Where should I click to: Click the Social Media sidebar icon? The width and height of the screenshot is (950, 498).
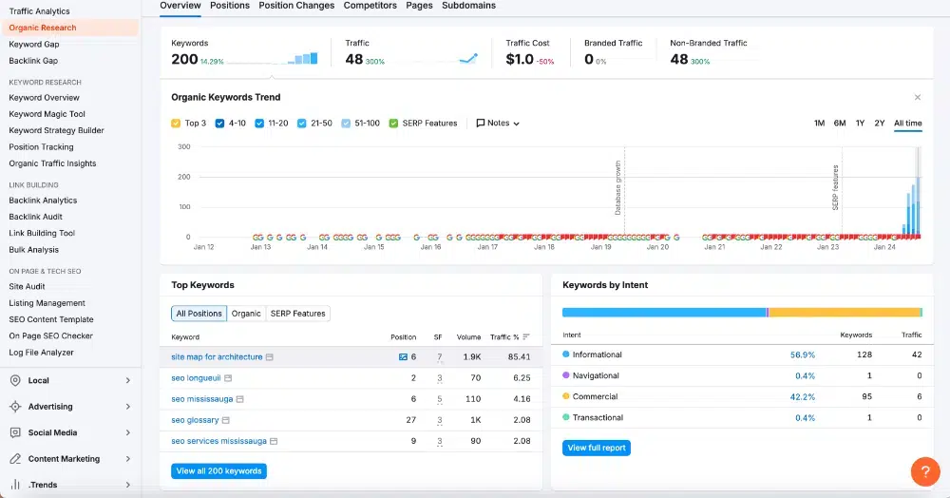[x=15, y=432]
